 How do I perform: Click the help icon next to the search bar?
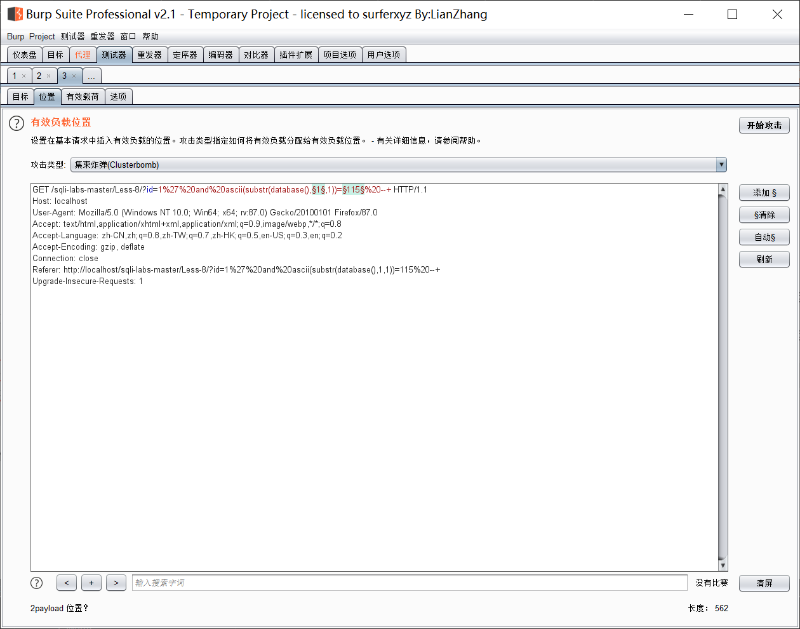(37, 583)
